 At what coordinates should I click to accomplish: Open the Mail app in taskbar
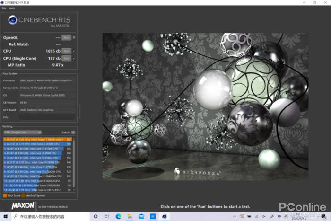[x=141, y=216]
